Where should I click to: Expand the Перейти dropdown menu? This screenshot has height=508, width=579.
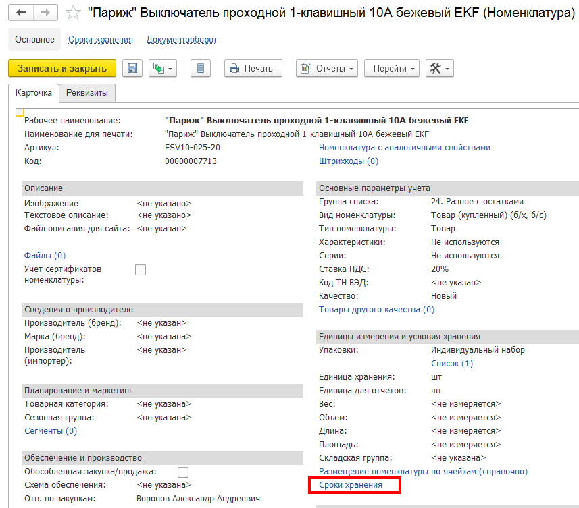point(392,68)
